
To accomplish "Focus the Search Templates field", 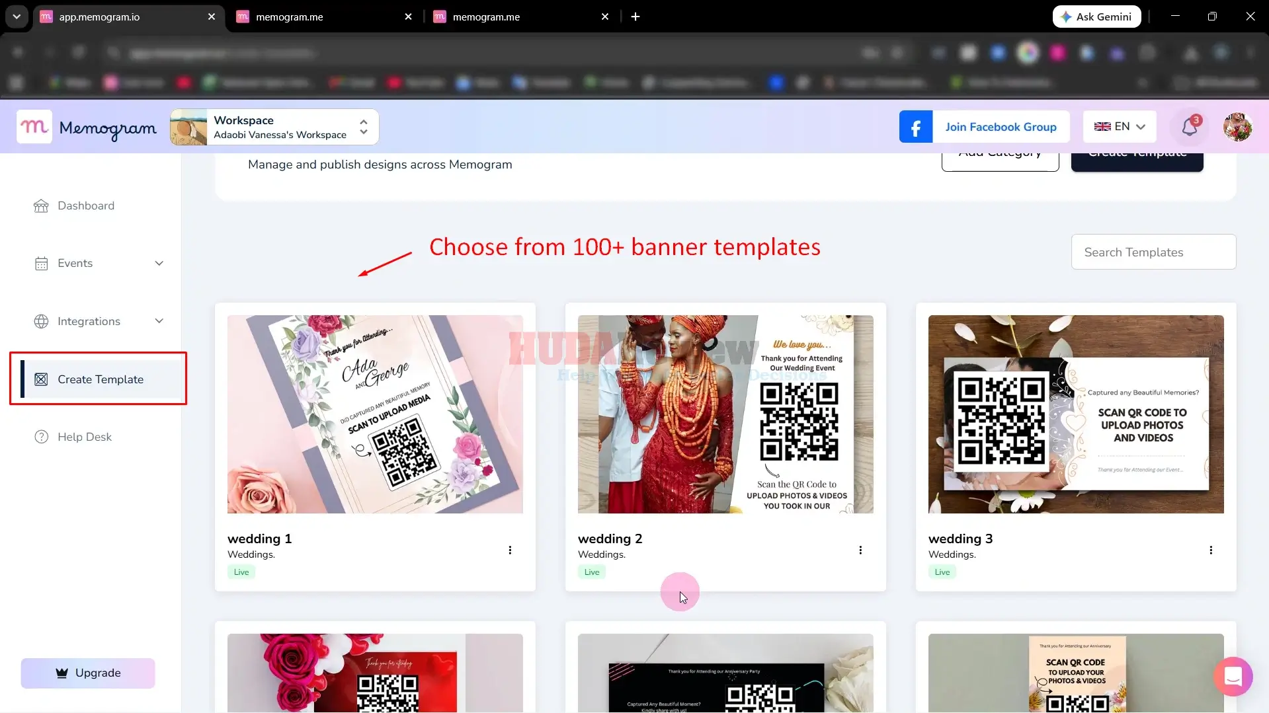I will coord(1153,252).
